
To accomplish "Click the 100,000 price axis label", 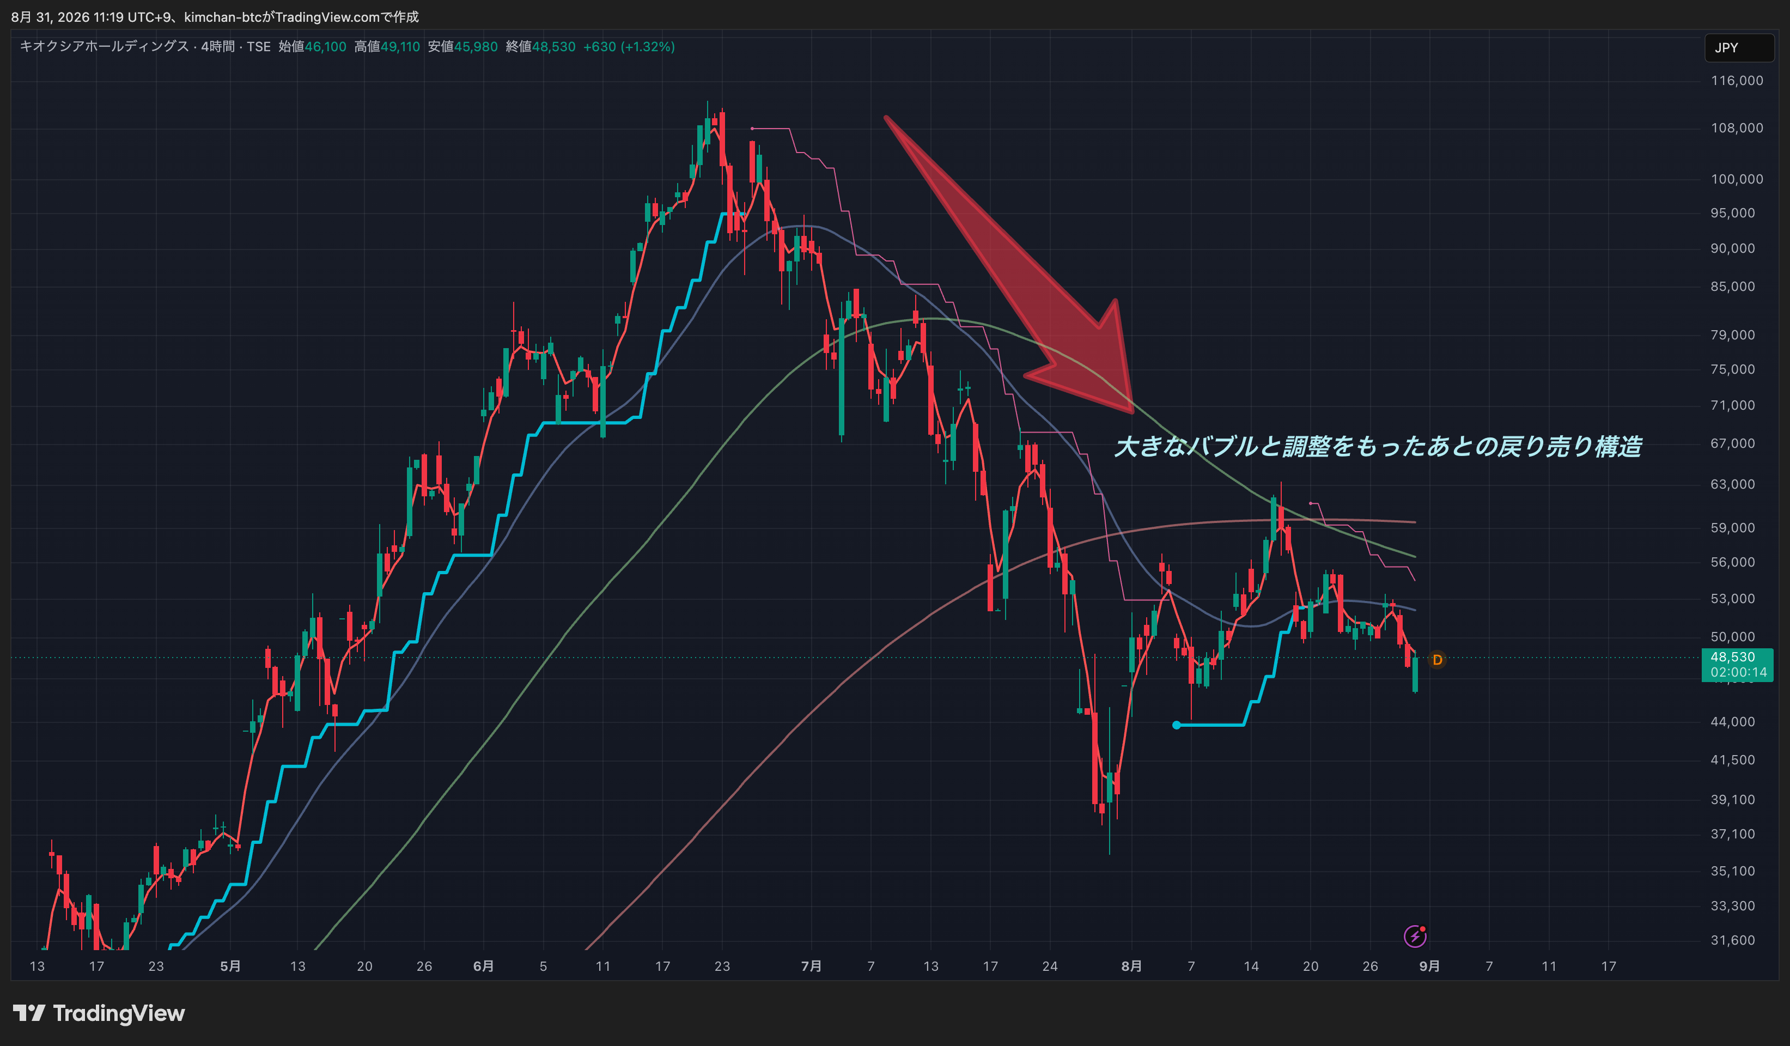I will click(1737, 180).
